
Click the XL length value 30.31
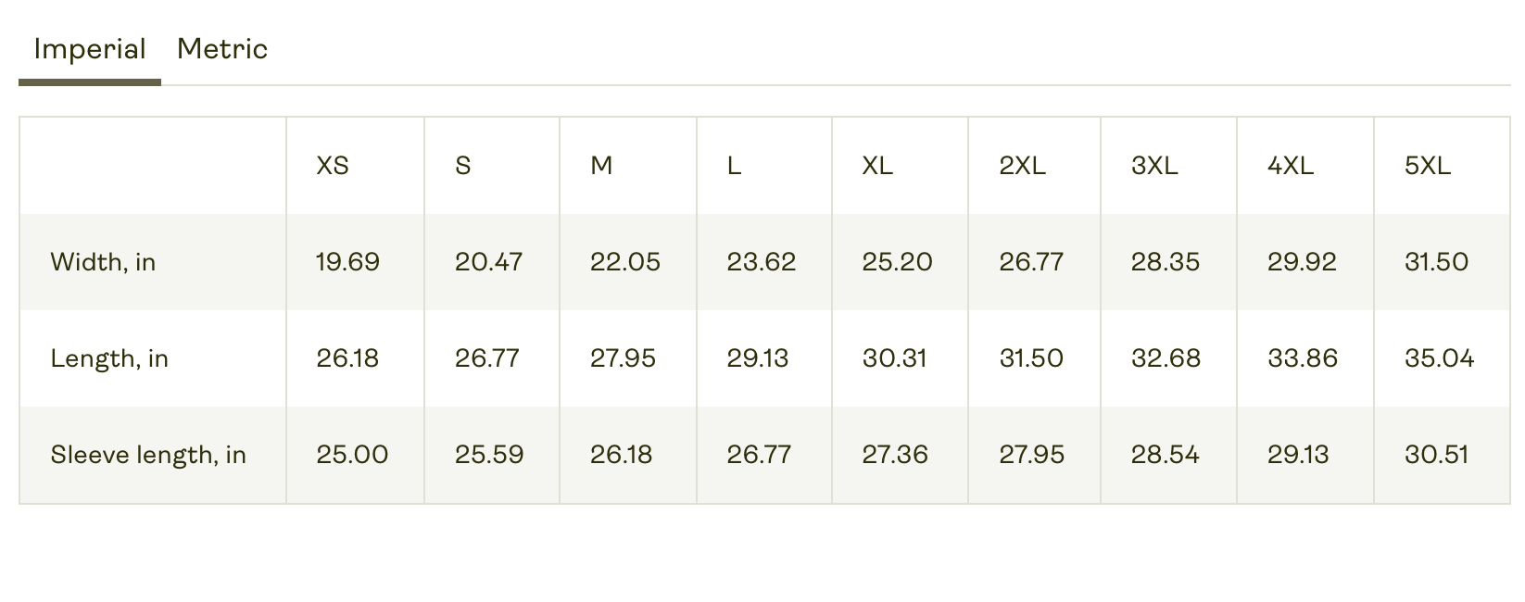point(894,358)
